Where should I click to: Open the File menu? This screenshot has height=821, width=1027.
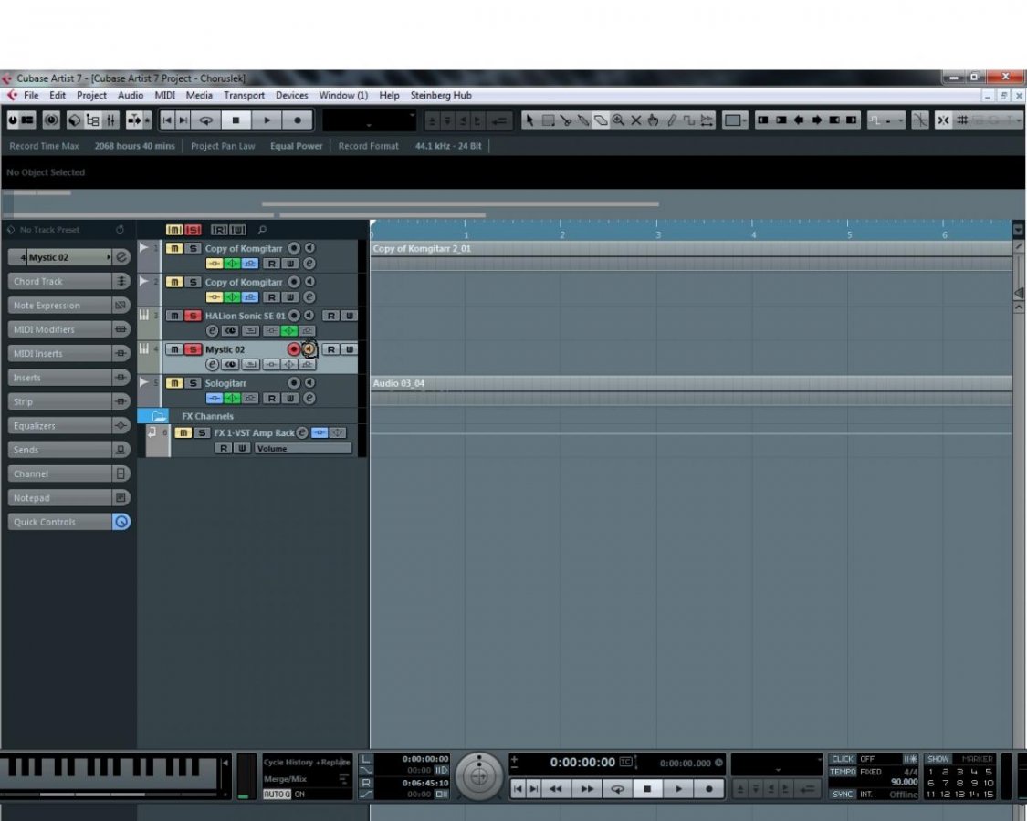click(31, 96)
